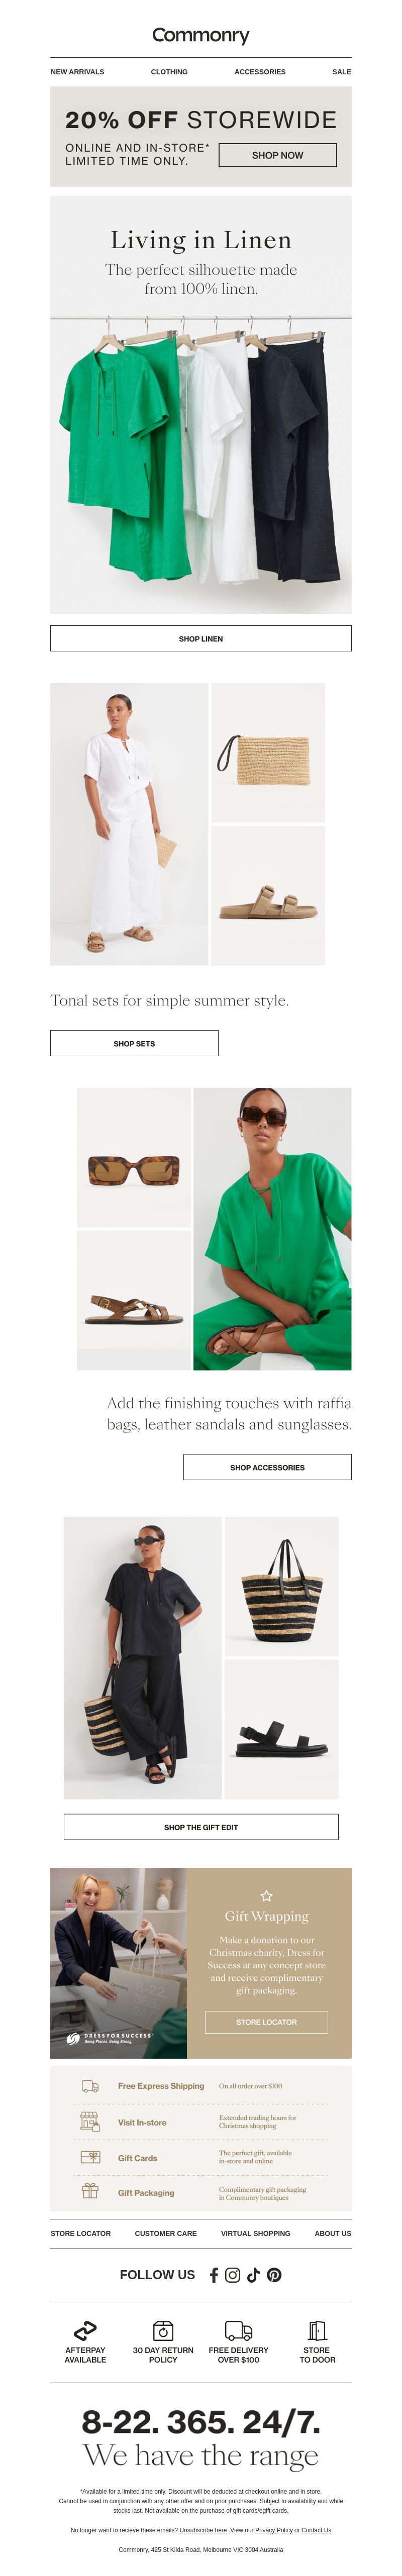The height and width of the screenshot is (2576, 402).
Task: Click the Free Express Shipping truck icon
Action: (x=90, y=2086)
